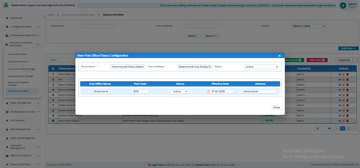Click the Effective Date field 21-10-2025
This screenshot has width=360, height=168.
[x=220, y=91]
